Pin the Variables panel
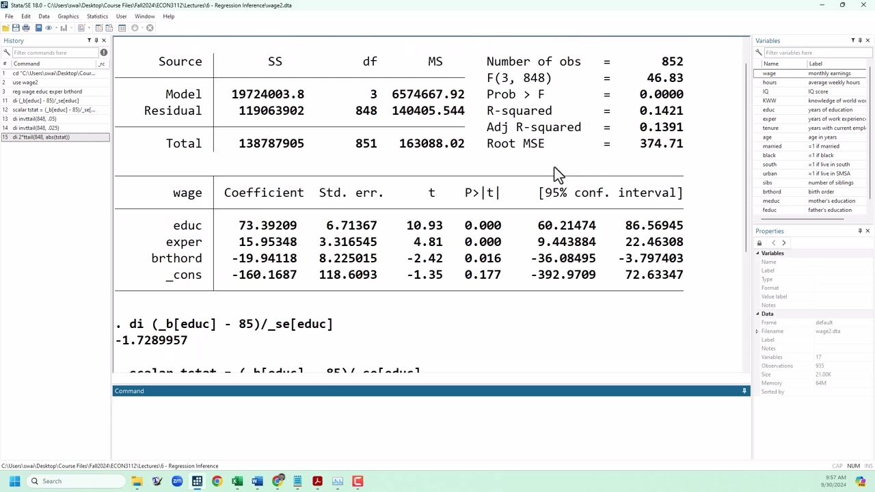Viewport: 875px width, 492px height. (860, 40)
